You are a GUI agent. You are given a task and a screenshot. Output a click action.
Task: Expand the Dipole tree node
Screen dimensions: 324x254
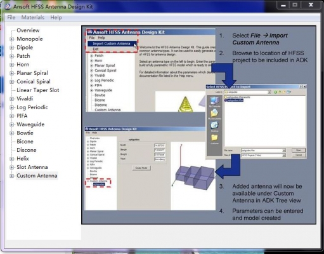pyautogui.click(x=12, y=48)
